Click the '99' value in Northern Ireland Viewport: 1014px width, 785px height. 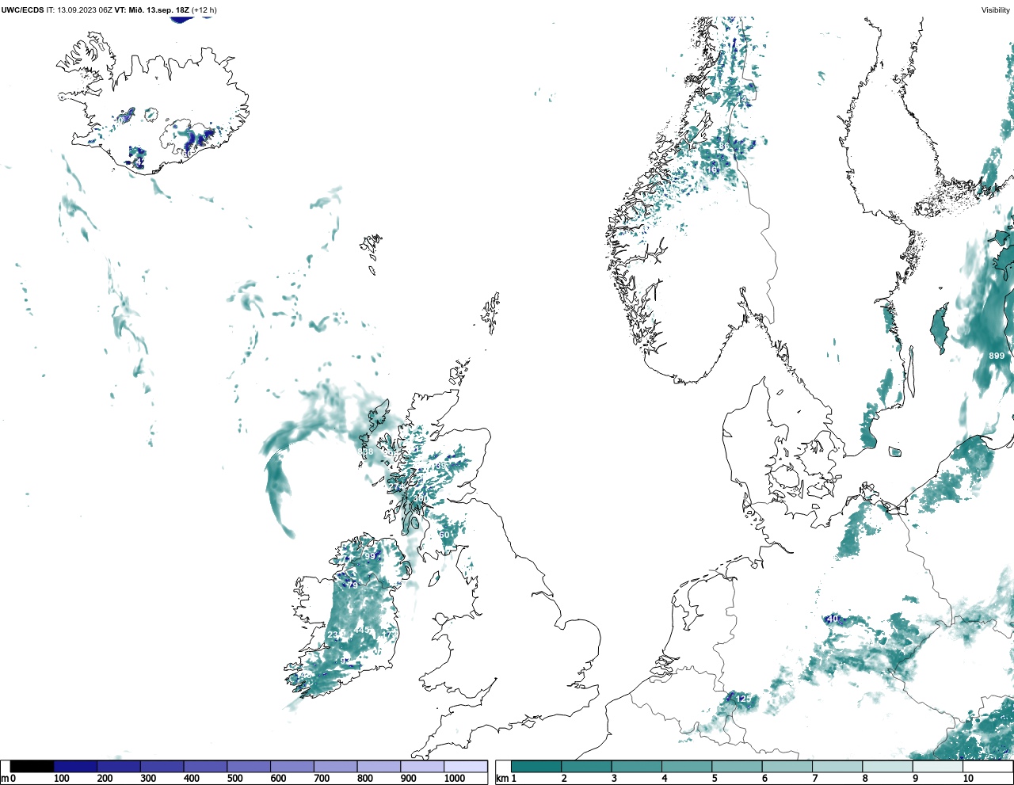coord(370,557)
